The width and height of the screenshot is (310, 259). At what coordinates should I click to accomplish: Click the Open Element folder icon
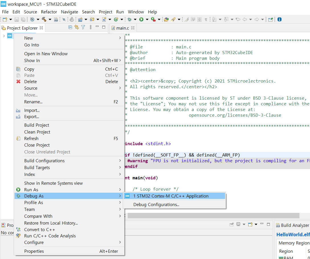[166, 19]
